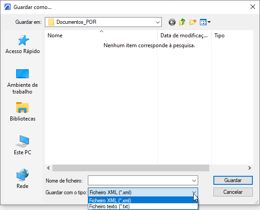Open Acesso Rápido in sidebar

click(22, 45)
